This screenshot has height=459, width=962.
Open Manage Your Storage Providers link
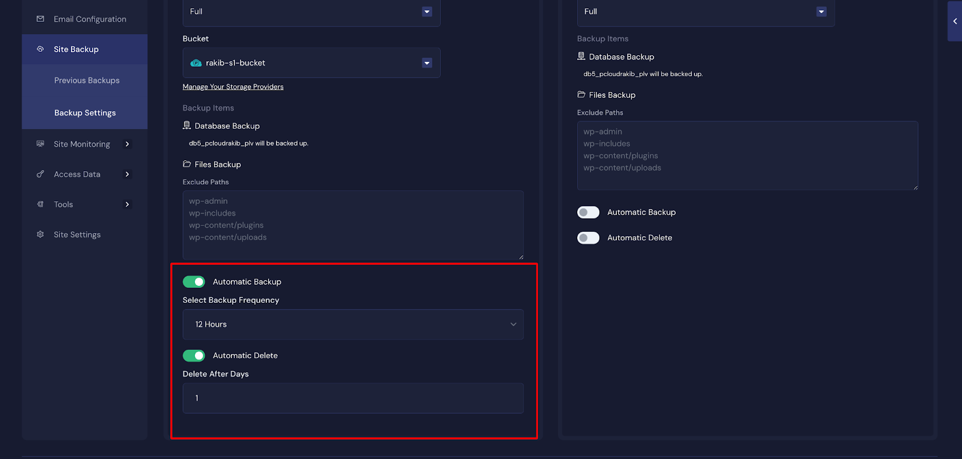tap(233, 87)
